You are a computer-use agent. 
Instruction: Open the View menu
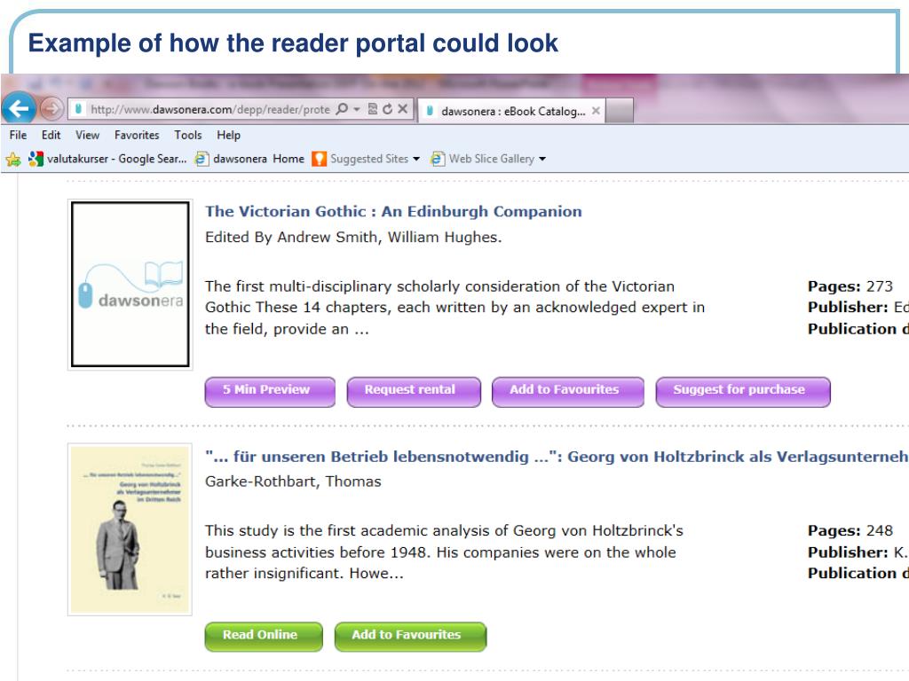pyautogui.click(x=88, y=135)
